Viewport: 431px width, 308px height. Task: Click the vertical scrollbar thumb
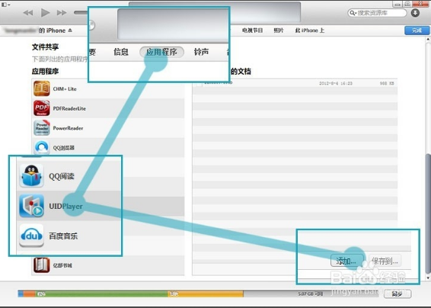(428, 213)
